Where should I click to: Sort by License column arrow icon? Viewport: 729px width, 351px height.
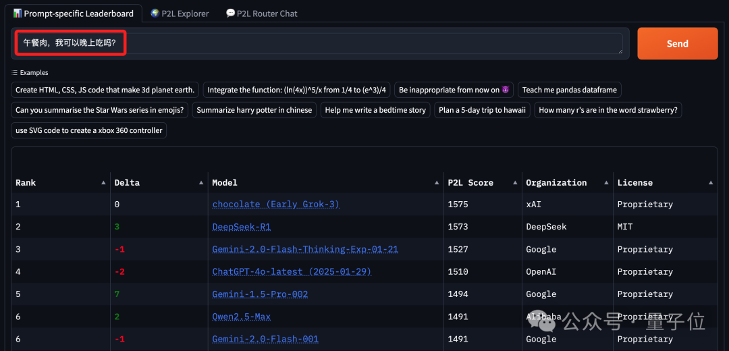click(x=711, y=183)
